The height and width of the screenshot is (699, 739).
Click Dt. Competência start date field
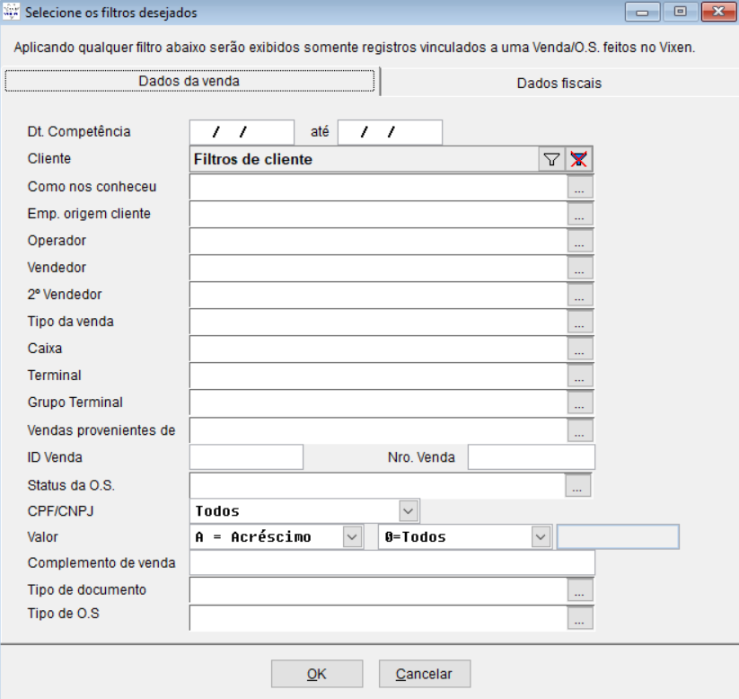(242, 132)
